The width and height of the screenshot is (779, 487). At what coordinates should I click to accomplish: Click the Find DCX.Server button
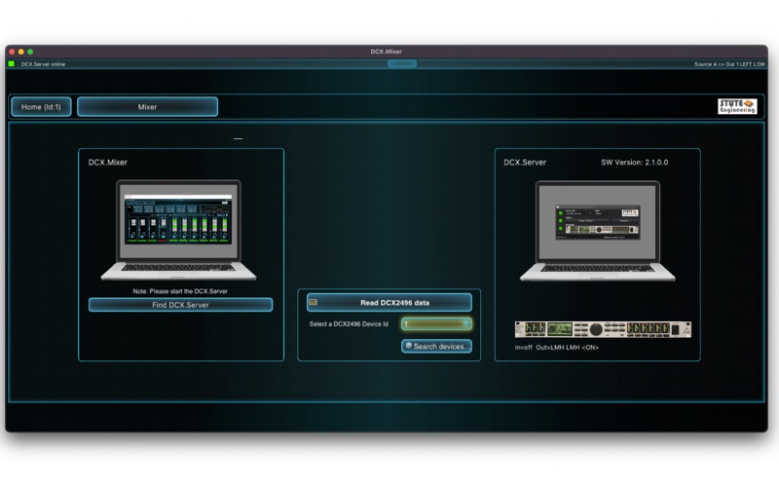pos(180,305)
